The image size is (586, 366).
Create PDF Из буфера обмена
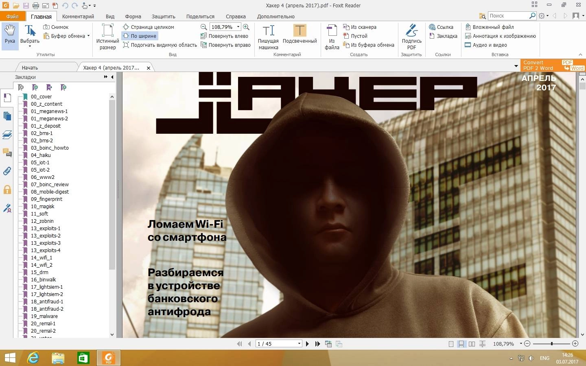[369, 45]
